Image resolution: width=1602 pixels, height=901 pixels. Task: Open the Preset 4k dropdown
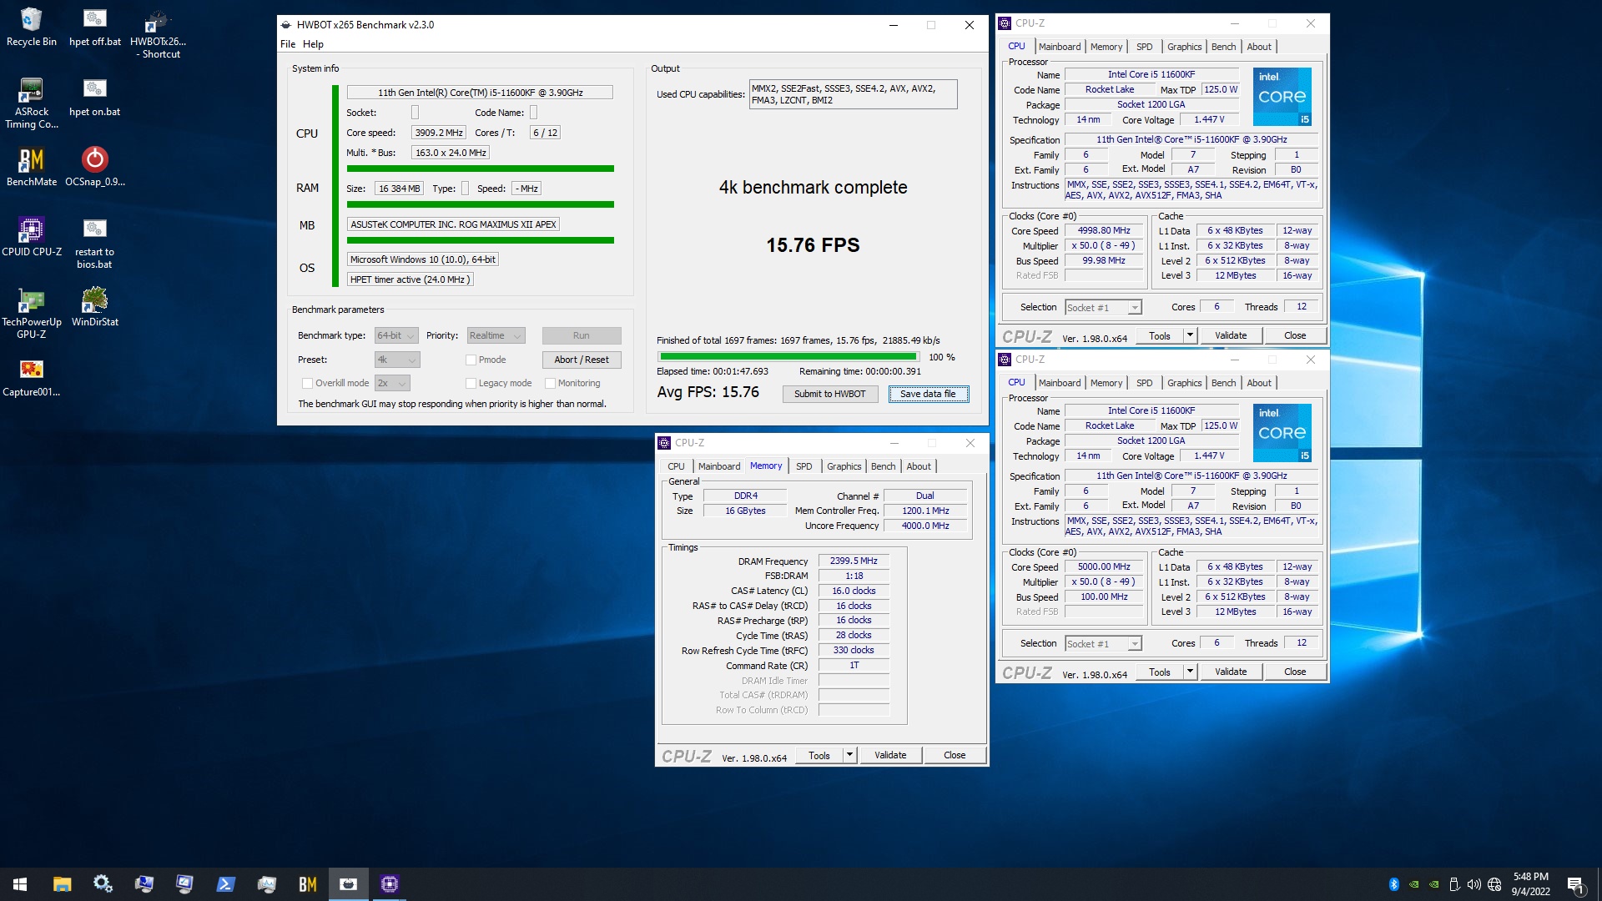click(397, 360)
